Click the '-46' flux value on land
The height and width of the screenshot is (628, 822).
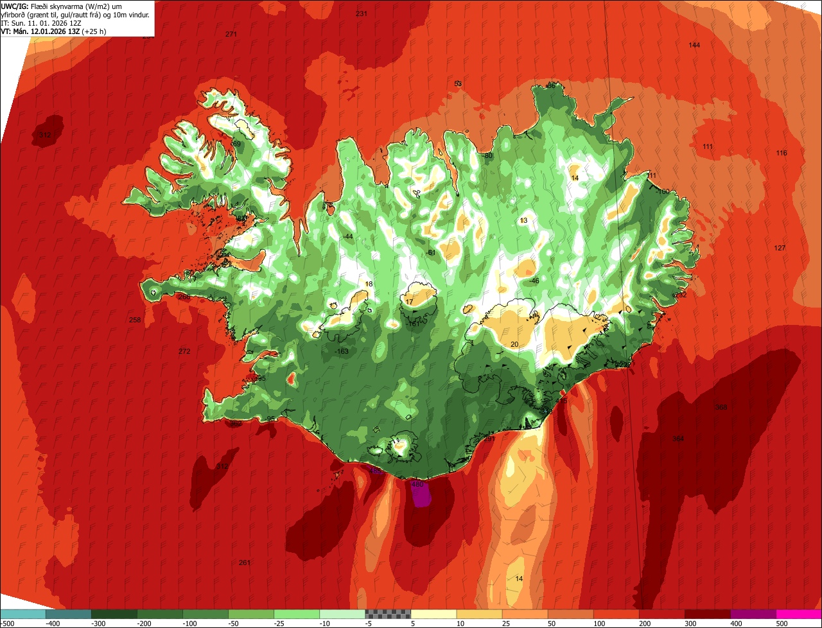click(534, 281)
